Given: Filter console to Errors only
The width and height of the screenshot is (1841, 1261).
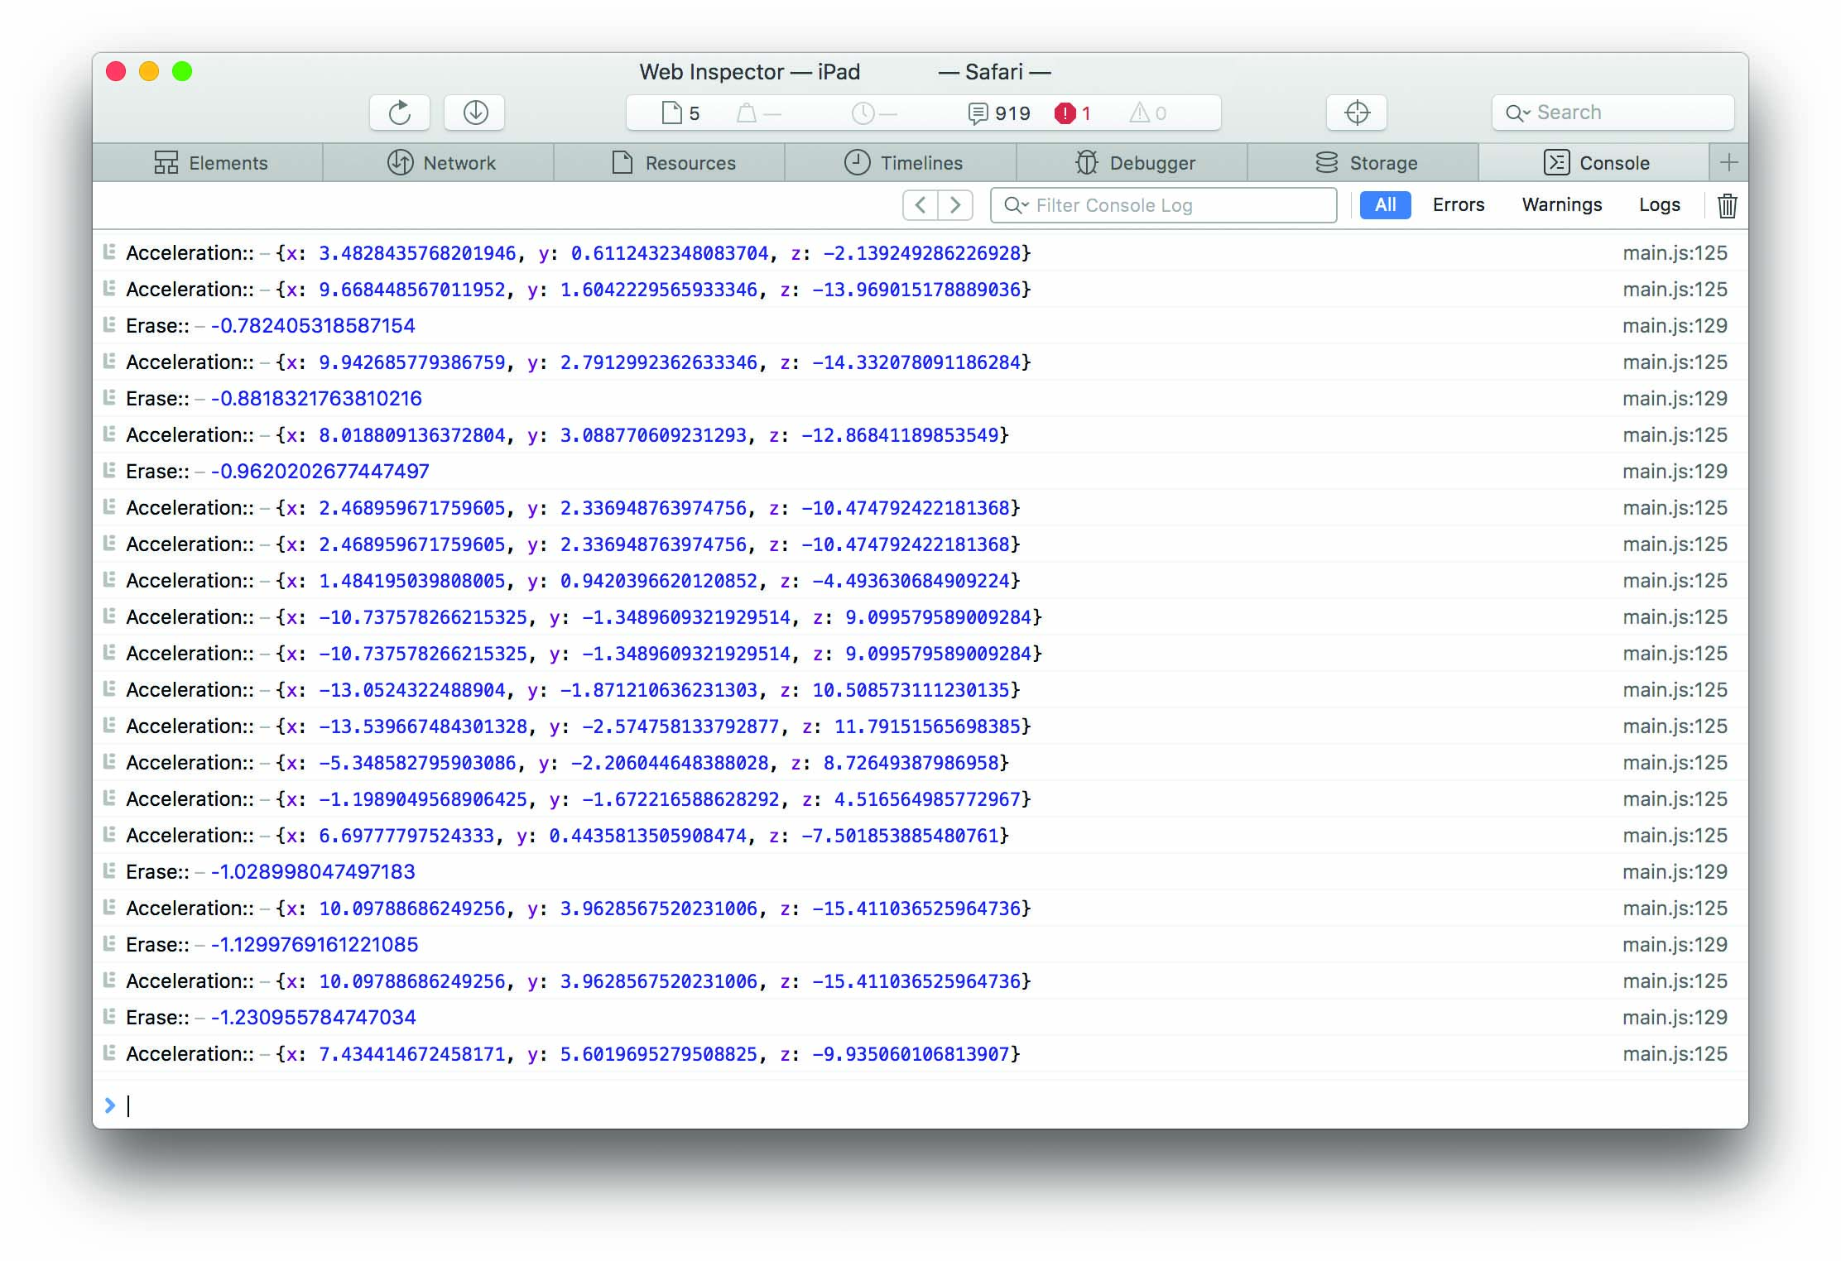Looking at the screenshot, I should (x=1459, y=204).
